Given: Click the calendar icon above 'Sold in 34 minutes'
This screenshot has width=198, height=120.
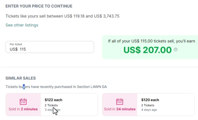Looking at the screenshot, I should tap(120, 101).
